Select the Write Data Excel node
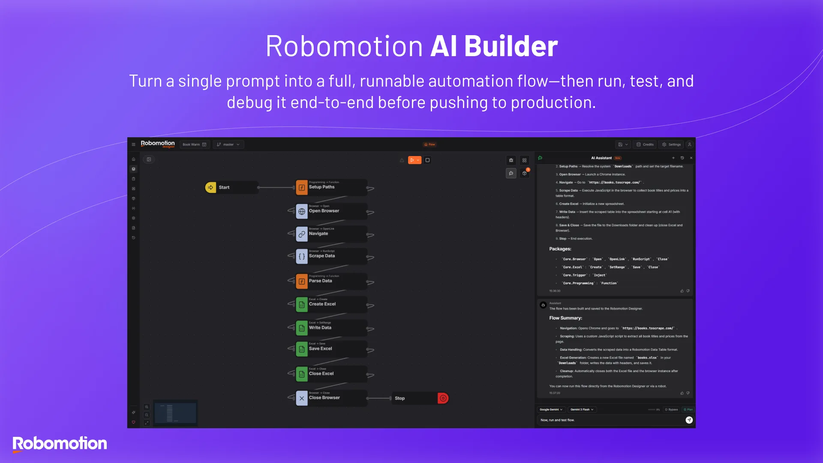This screenshot has width=823, height=463. click(x=331, y=328)
